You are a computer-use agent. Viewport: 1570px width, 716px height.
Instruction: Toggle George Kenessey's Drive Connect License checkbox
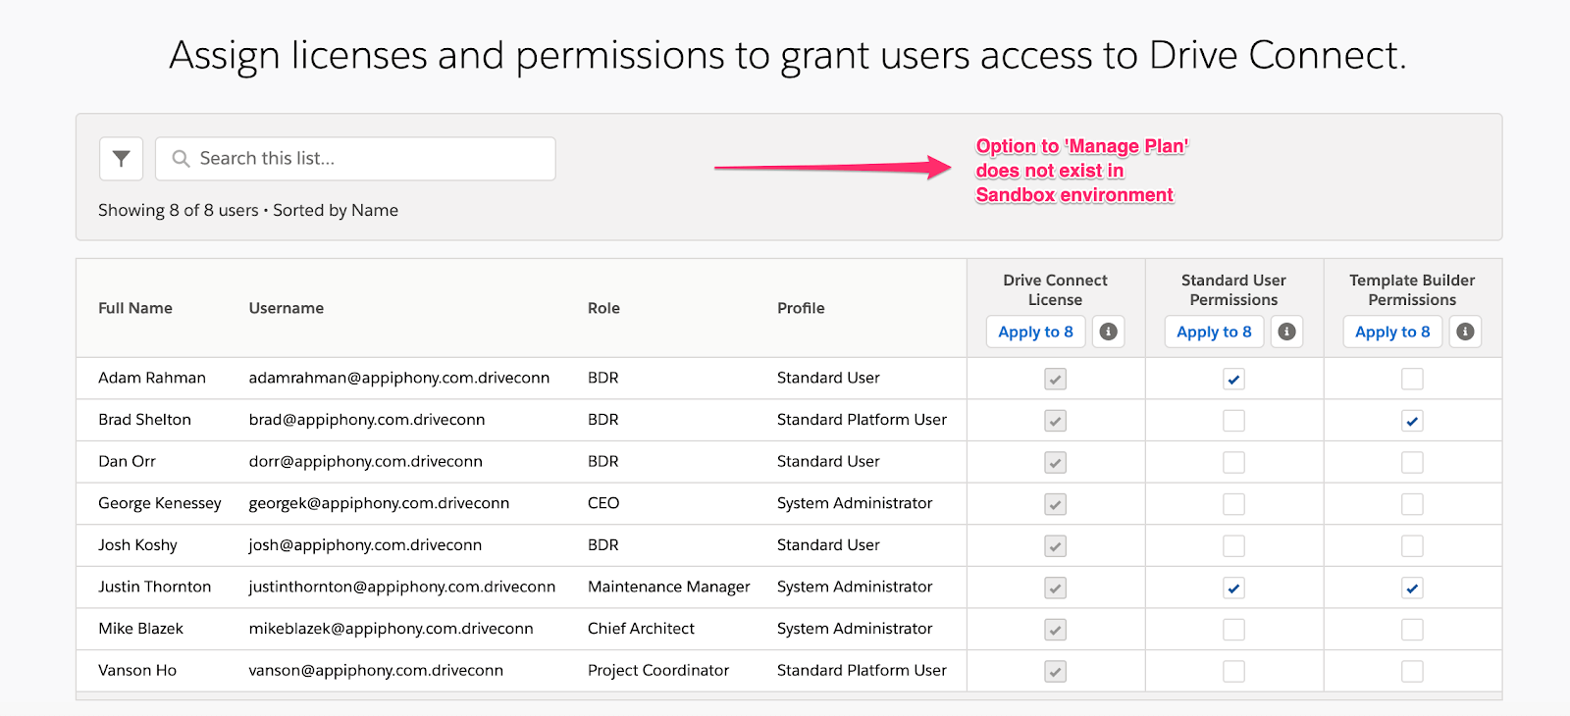click(1056, 504)
